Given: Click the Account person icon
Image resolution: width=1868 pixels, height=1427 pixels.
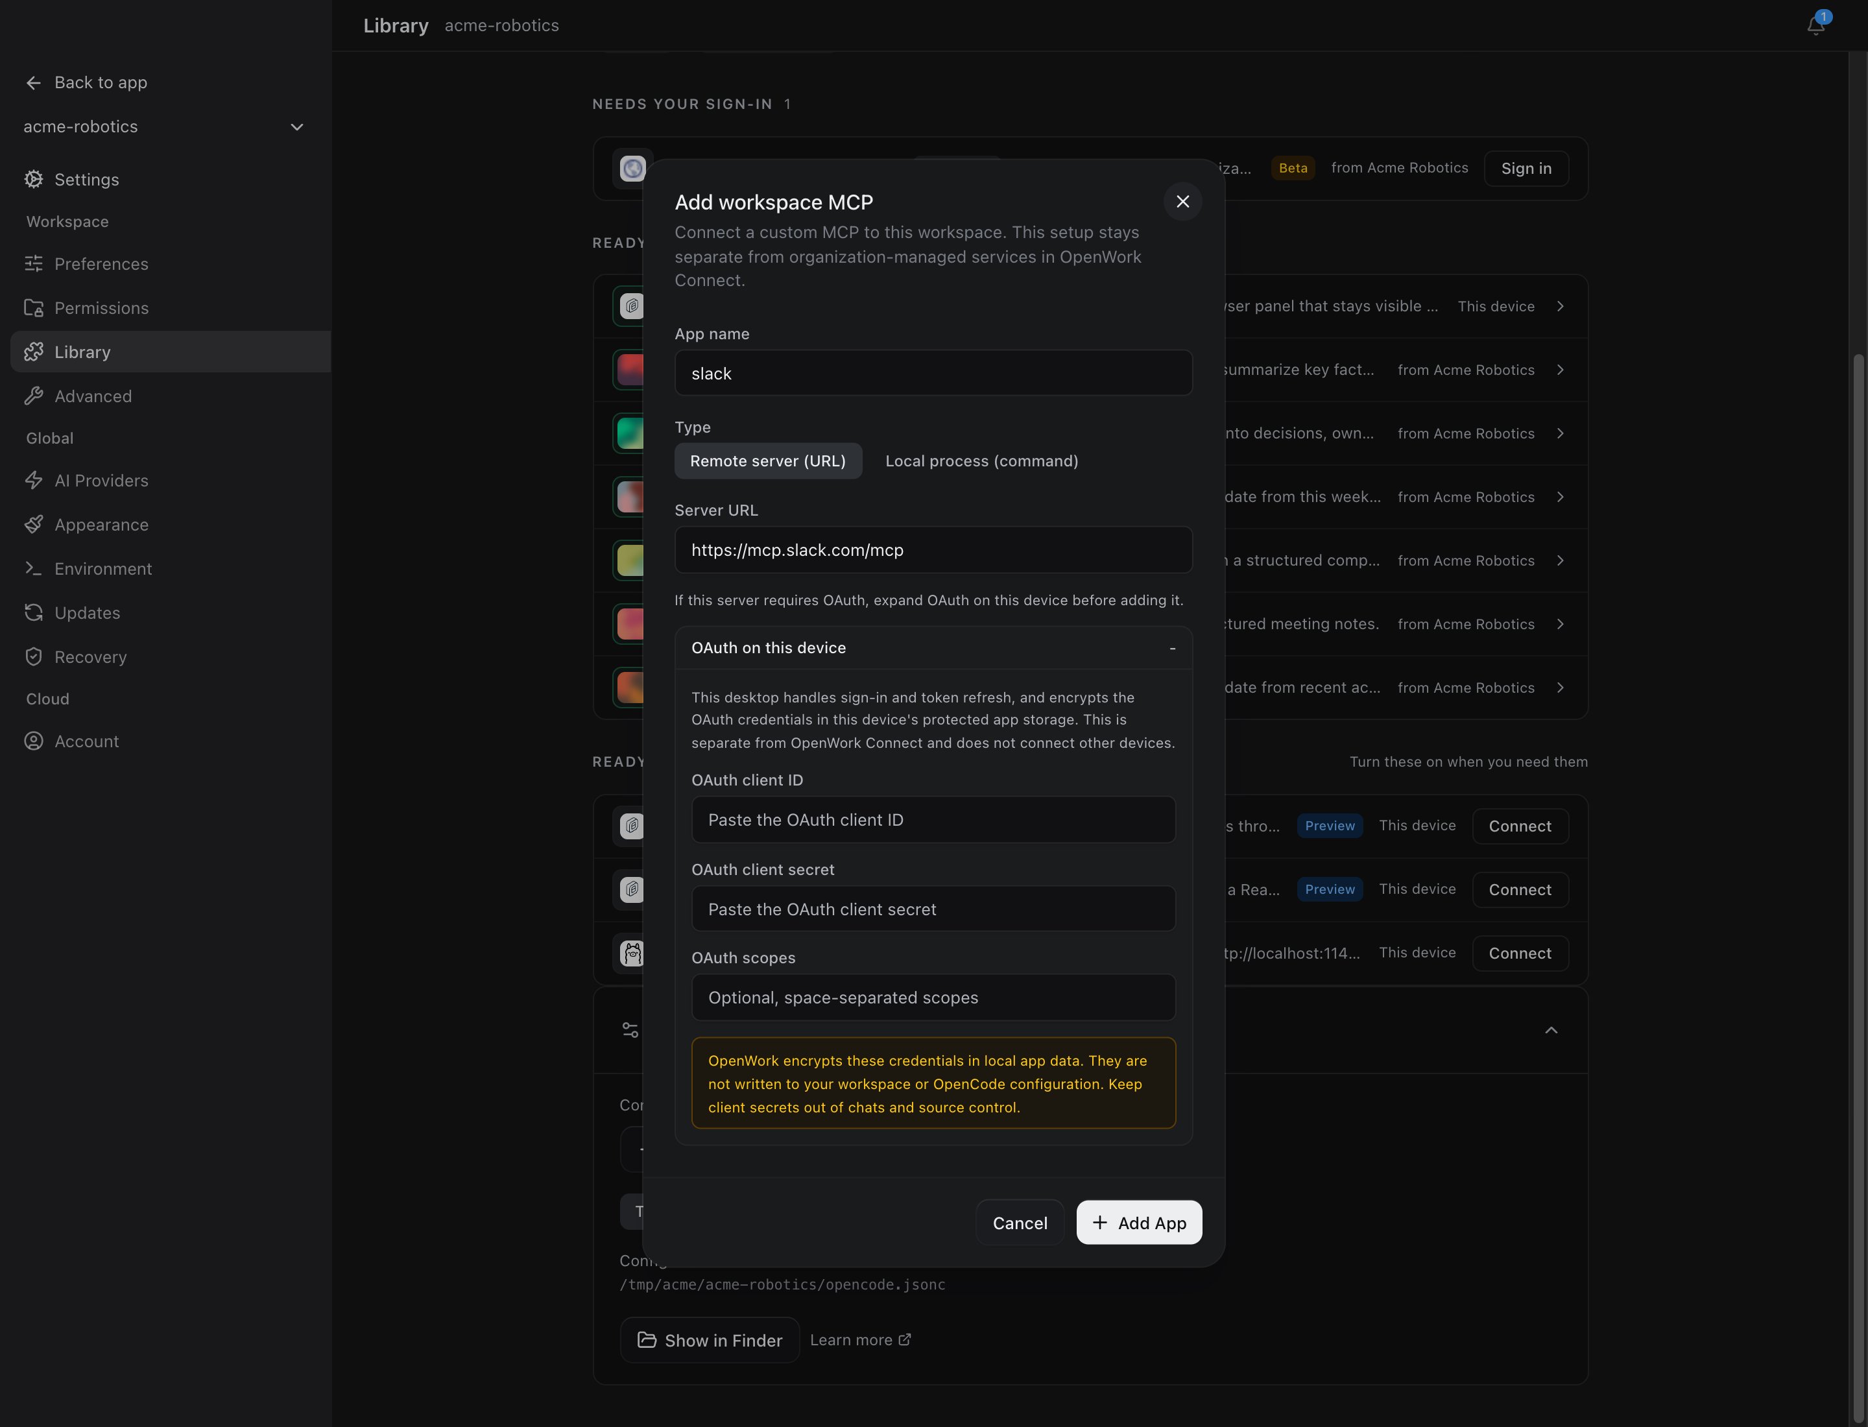Looking at the screenshot, I should (x=33, y=741).
